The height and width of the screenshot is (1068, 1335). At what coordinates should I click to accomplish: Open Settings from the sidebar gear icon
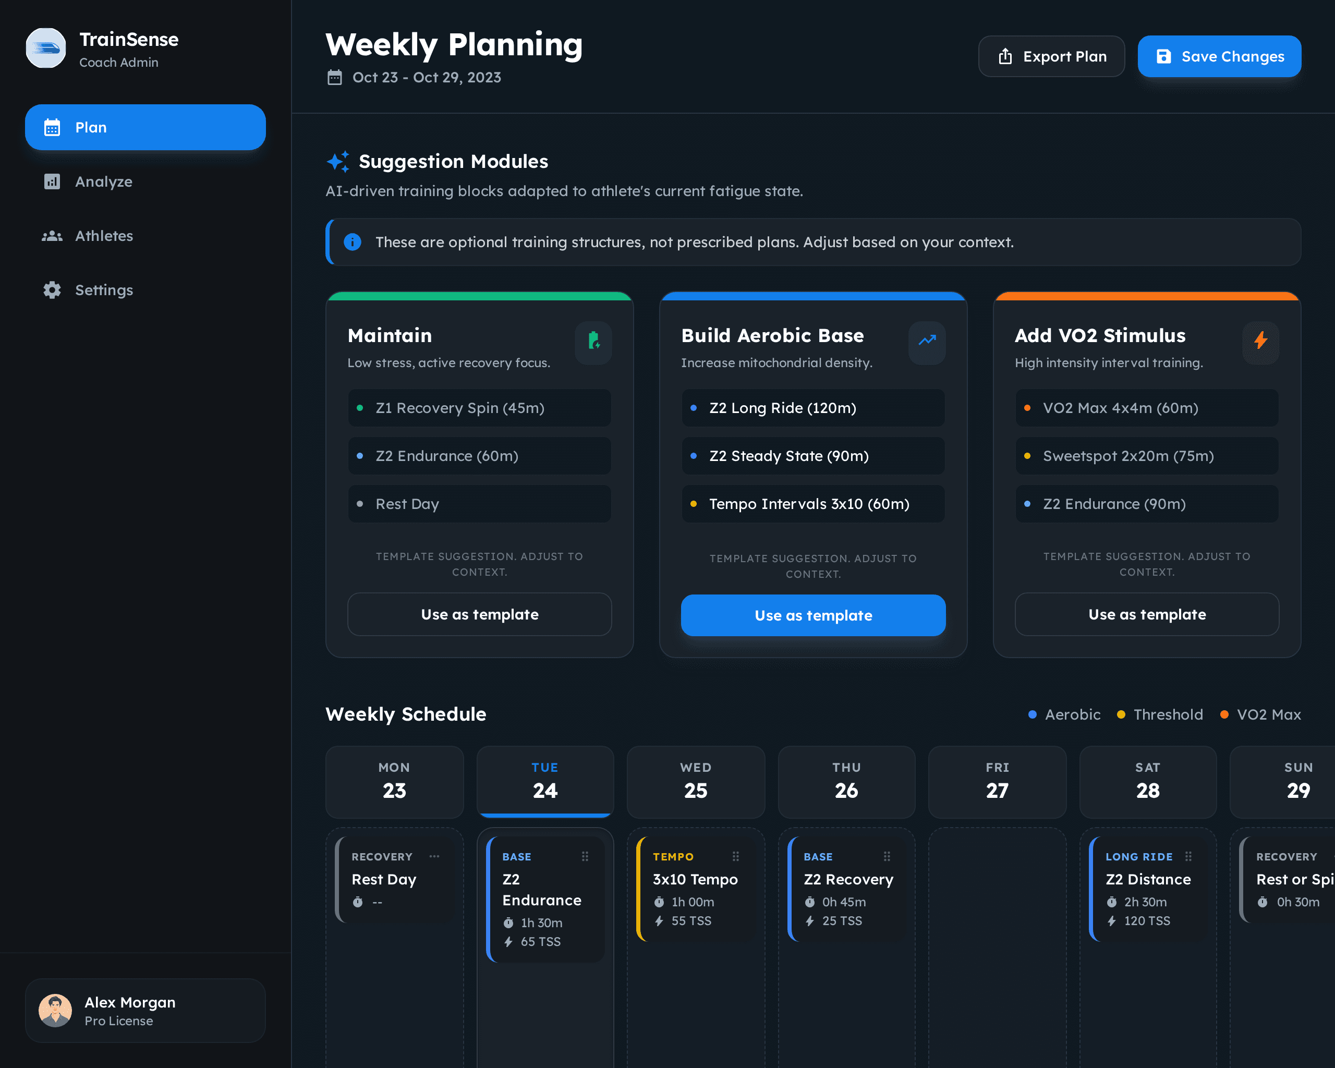tap(52, 290)
